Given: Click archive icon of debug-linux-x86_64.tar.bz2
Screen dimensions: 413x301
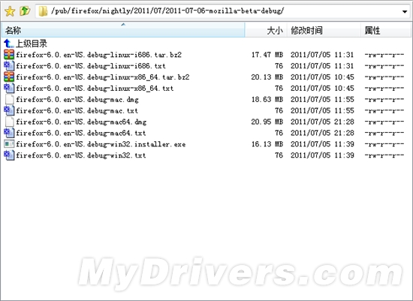Looking at the screenshot, I should [9, 77].
